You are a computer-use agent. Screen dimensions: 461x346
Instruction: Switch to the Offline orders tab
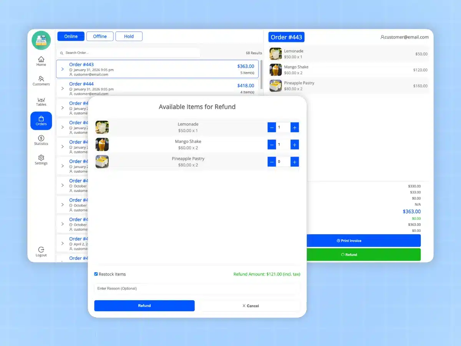pyautogui.click(x=100, y=36)
